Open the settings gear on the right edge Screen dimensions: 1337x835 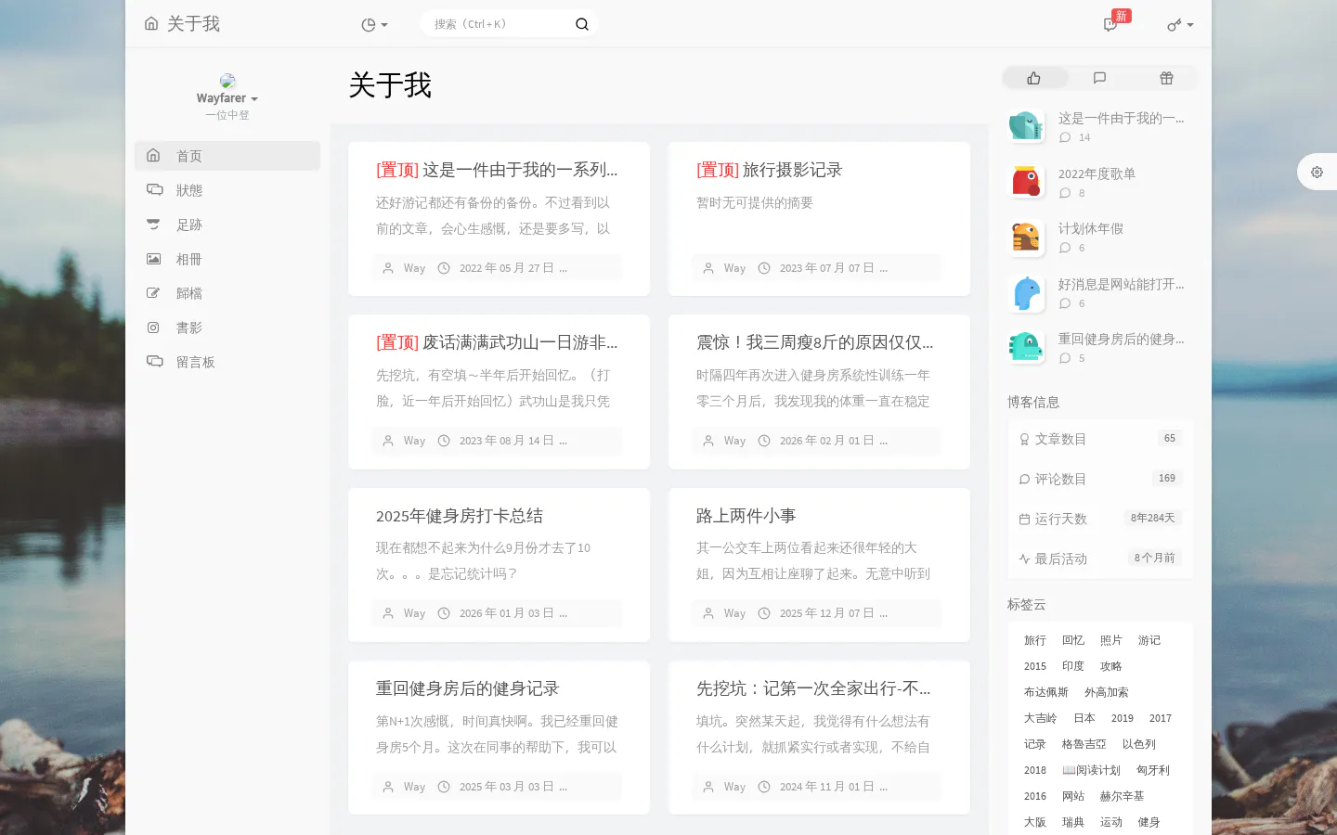[1317, 172]
